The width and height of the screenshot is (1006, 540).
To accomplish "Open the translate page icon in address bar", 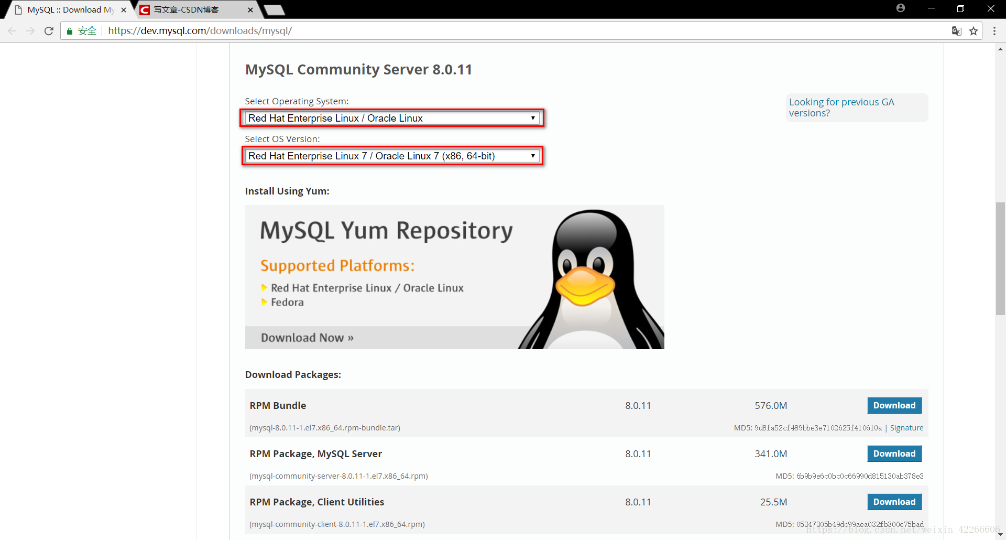I will click(x=956, y=31).
